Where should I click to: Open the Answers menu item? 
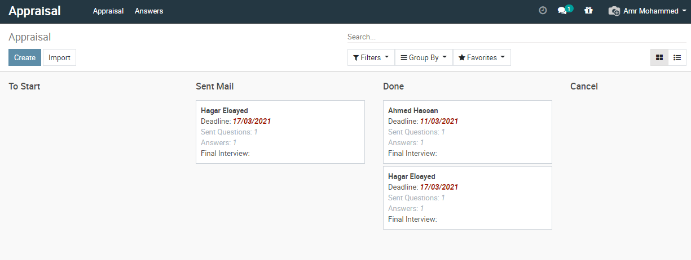point(149,11)
